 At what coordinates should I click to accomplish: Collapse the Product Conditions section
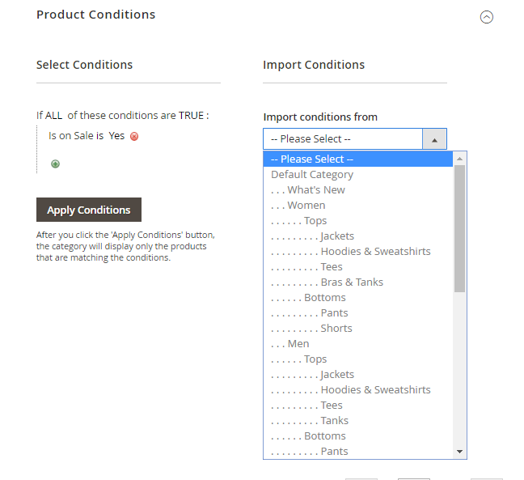coord(487,16)
